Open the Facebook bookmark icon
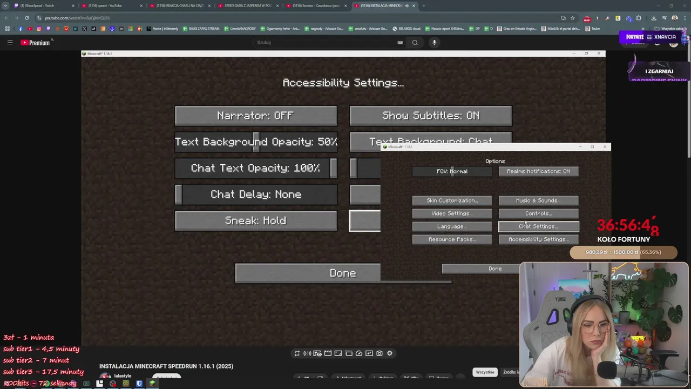 (x=21, y=29)
